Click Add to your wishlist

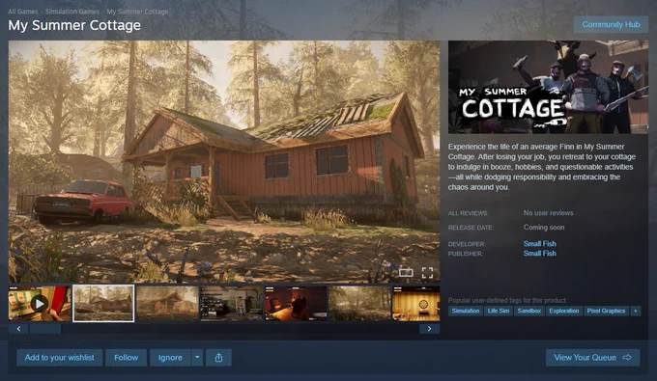pyautogui.click(x=60, y=358)
